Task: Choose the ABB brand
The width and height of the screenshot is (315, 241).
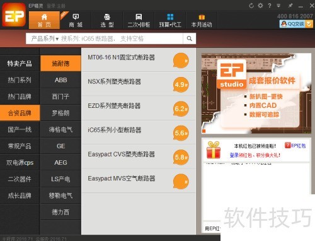Action: pos(60,80)
